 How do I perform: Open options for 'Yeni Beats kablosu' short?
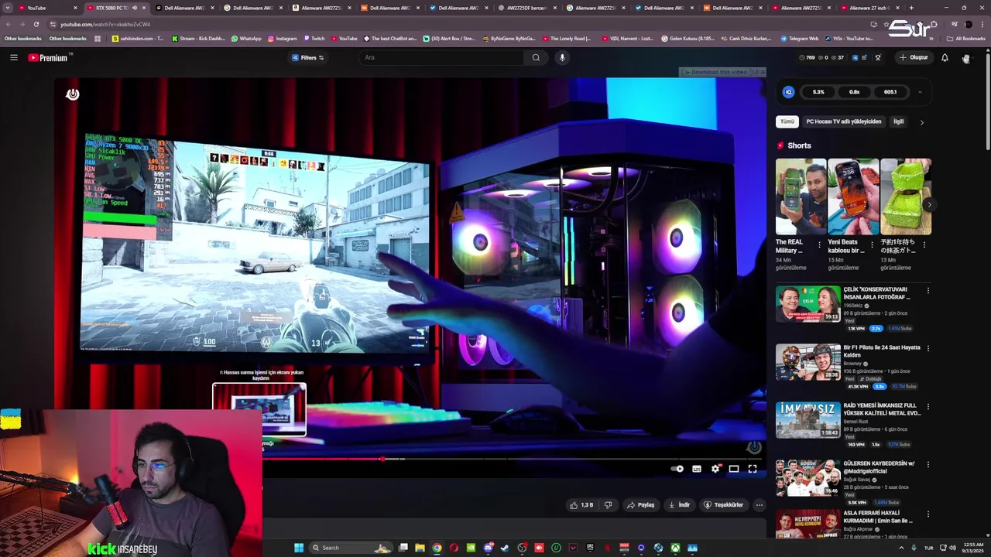point(872,245)
